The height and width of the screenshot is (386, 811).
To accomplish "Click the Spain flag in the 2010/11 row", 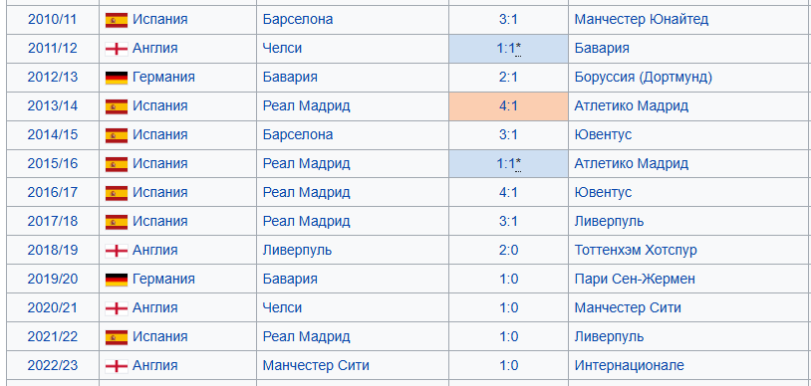I will (117, 20).
